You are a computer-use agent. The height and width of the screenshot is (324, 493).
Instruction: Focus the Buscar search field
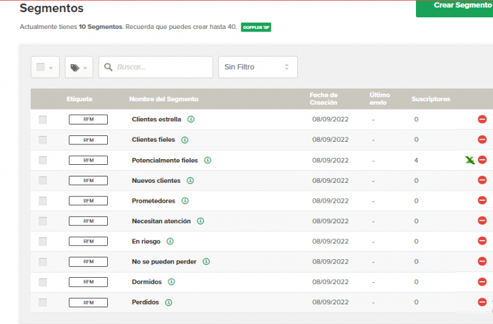(162, 67)
